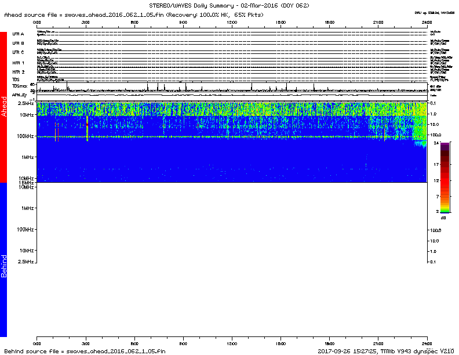
Task: Select the HFR 2 row label
Action: tap(19, 71)
